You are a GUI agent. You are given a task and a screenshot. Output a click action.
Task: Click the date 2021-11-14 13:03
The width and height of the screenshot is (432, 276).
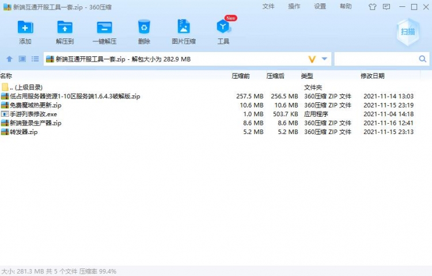pyautogui.click(x=388, y=96)
